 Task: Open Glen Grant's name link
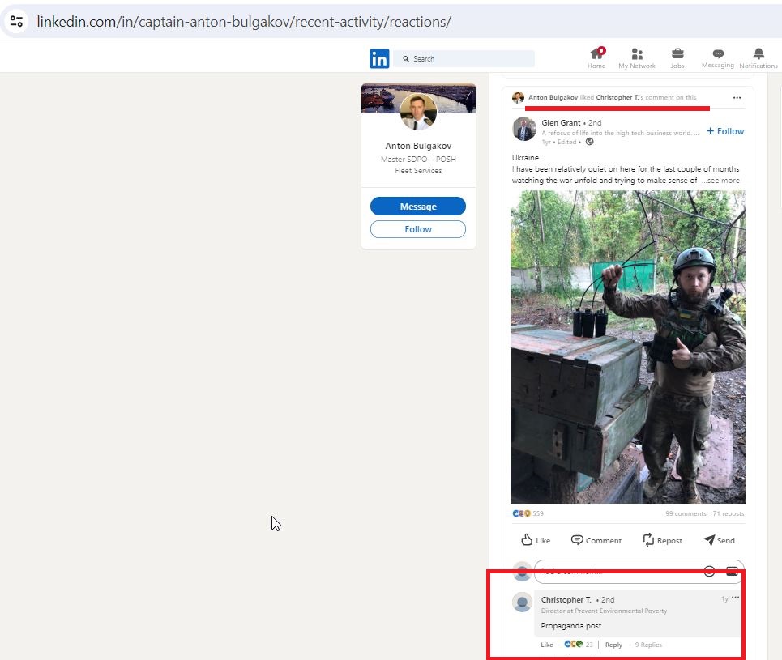pos(561,122)
